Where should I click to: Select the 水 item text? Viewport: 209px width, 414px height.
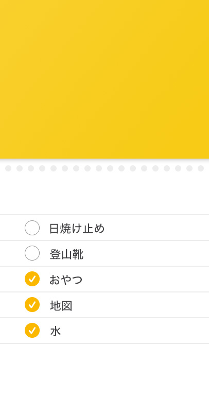[x=56, y=331]
